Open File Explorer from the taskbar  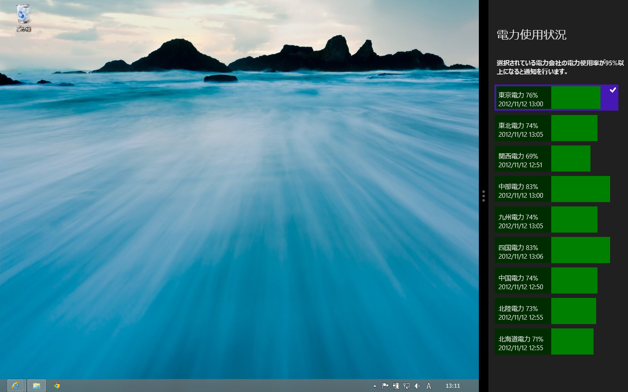pyautogui.click(x=37, y=385)
